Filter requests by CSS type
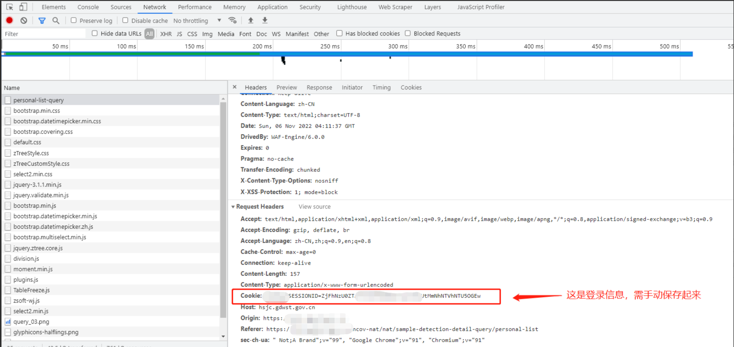 (x=192, y=34)
